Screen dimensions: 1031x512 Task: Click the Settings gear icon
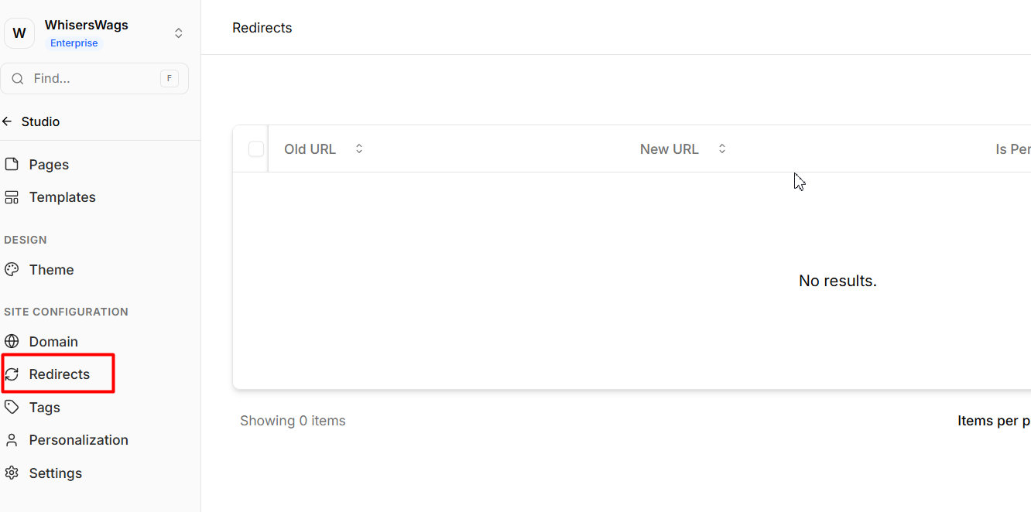12,473
